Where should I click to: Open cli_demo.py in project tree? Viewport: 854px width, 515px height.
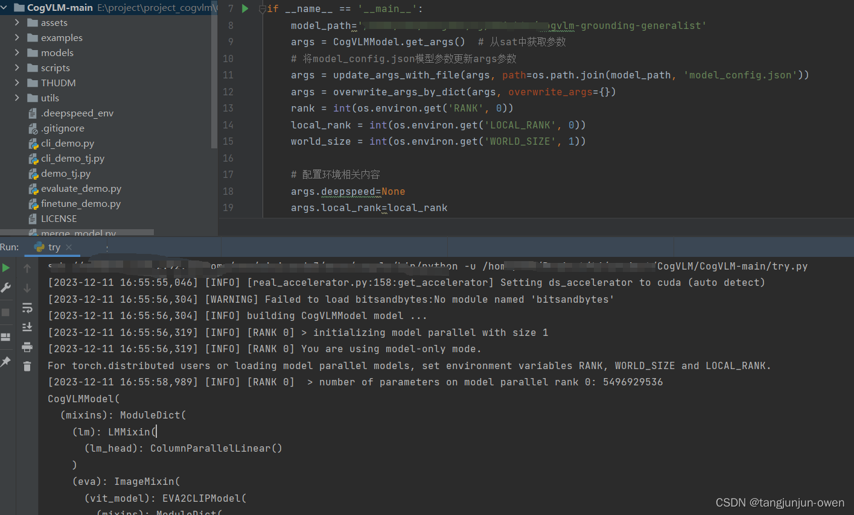(x=68, y=144)
